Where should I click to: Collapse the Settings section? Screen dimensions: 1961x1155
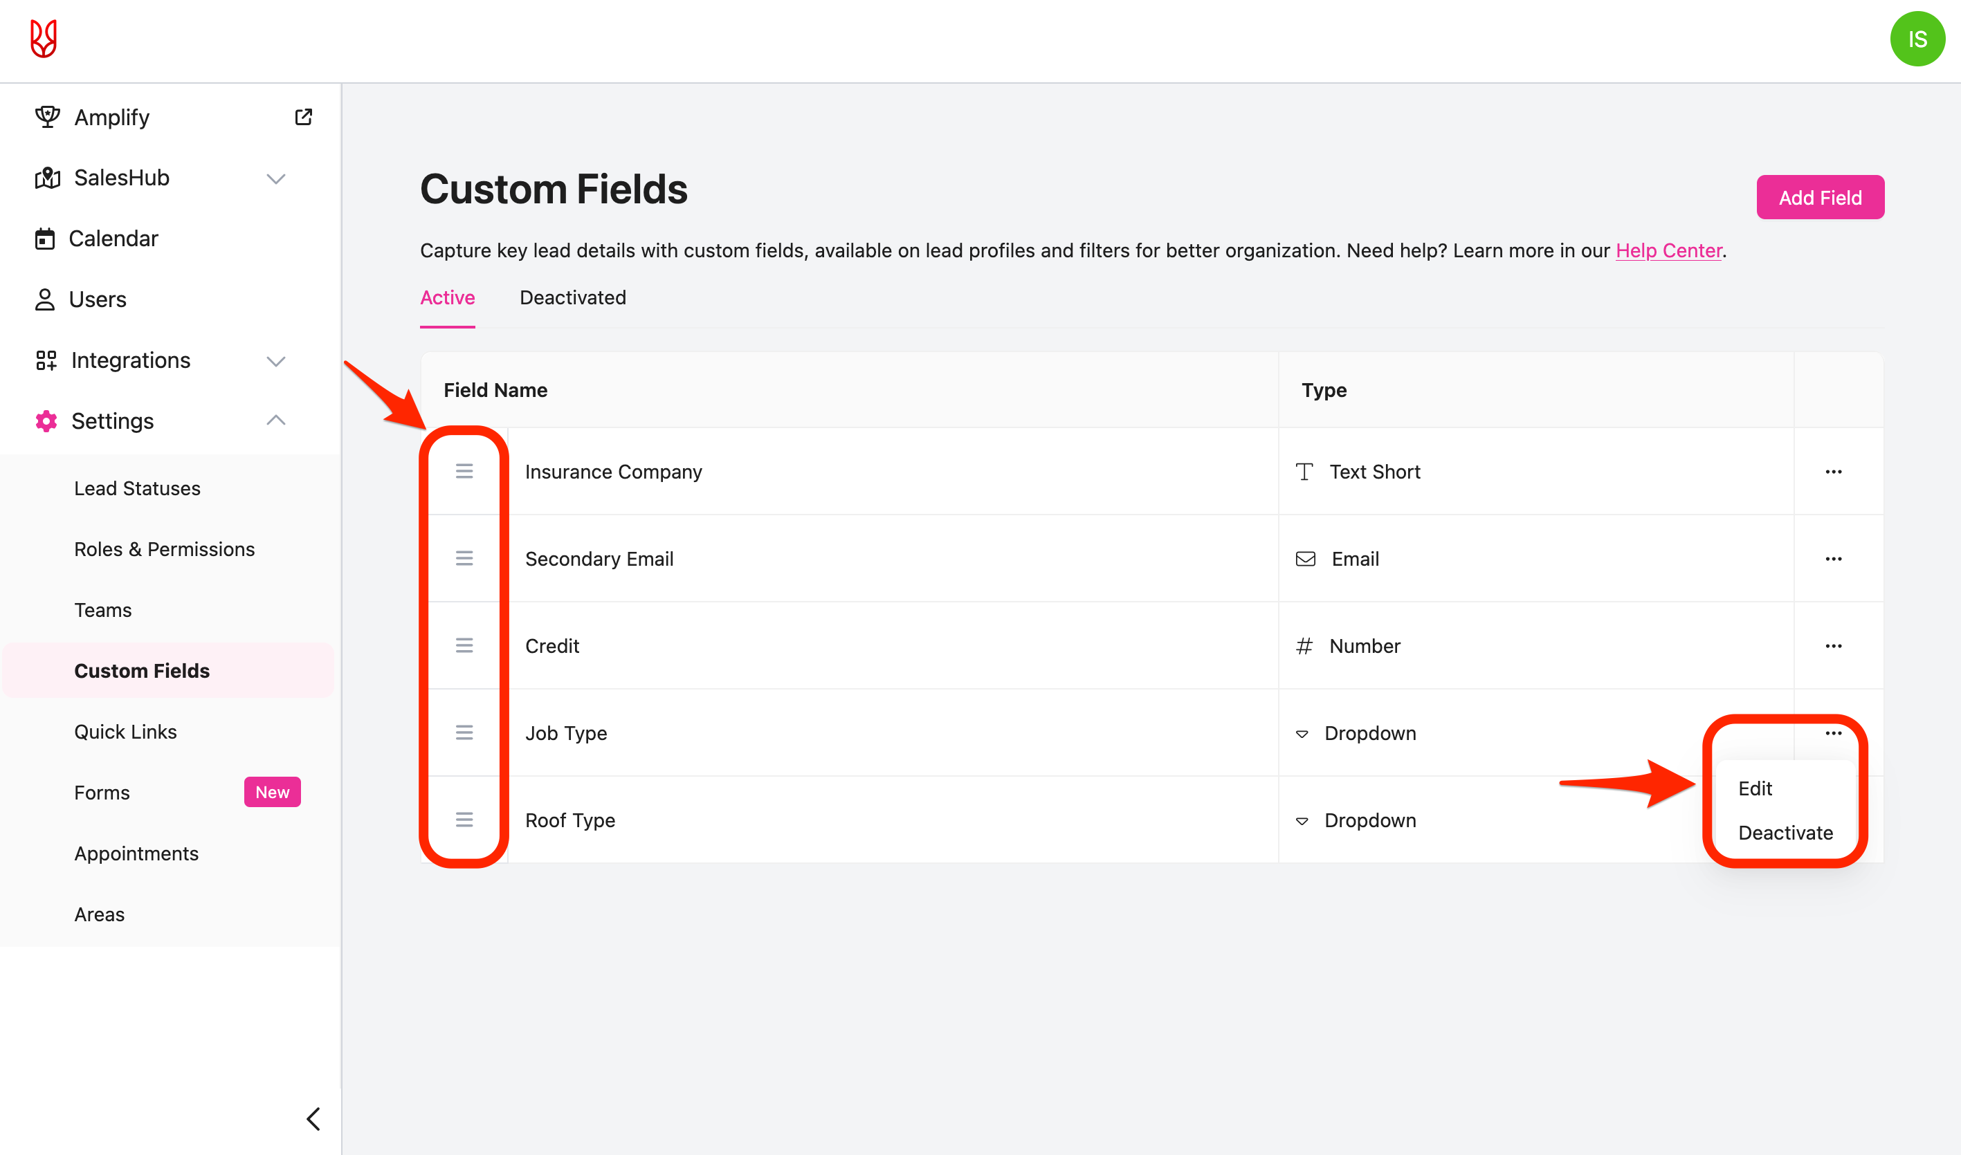click(x=275, y=421)
